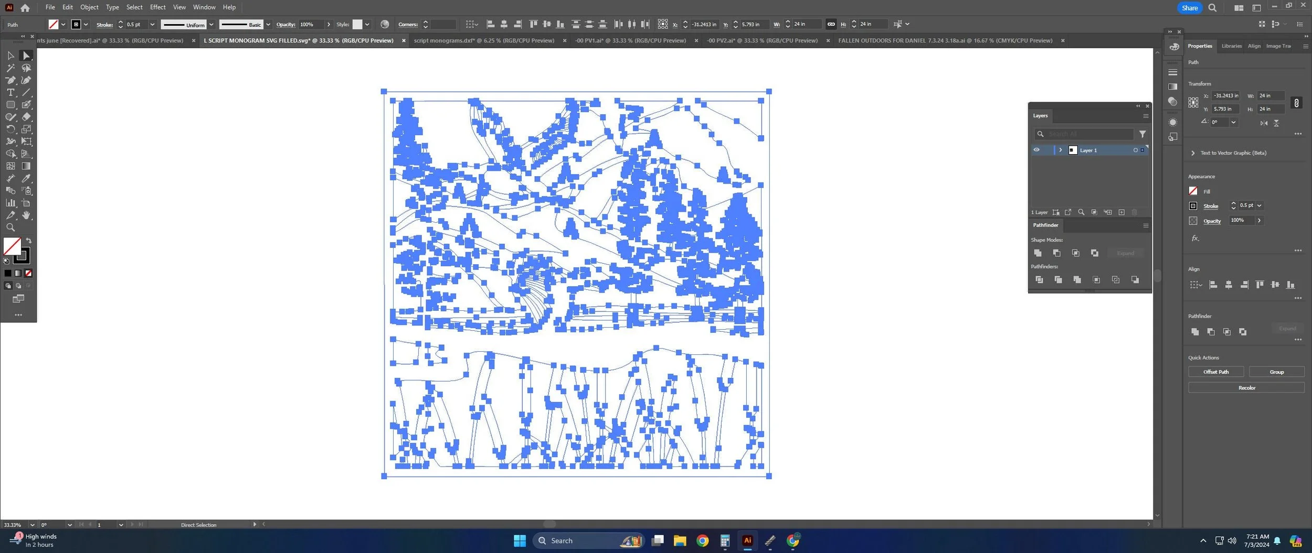This screenshot has width=1312, height=553.
Task: Click the Share button
Action: (x=1189, y=8)
